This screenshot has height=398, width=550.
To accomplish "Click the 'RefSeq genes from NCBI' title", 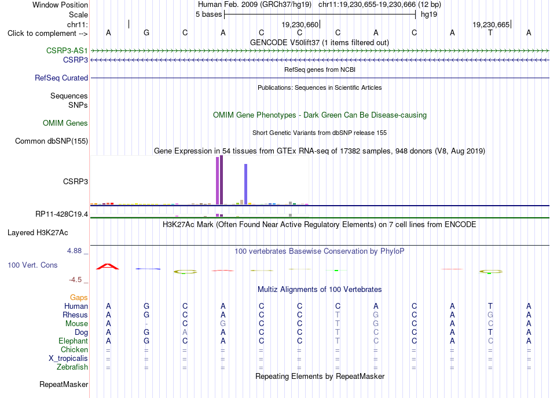I will pyautogui.click(x=320, y=70).
